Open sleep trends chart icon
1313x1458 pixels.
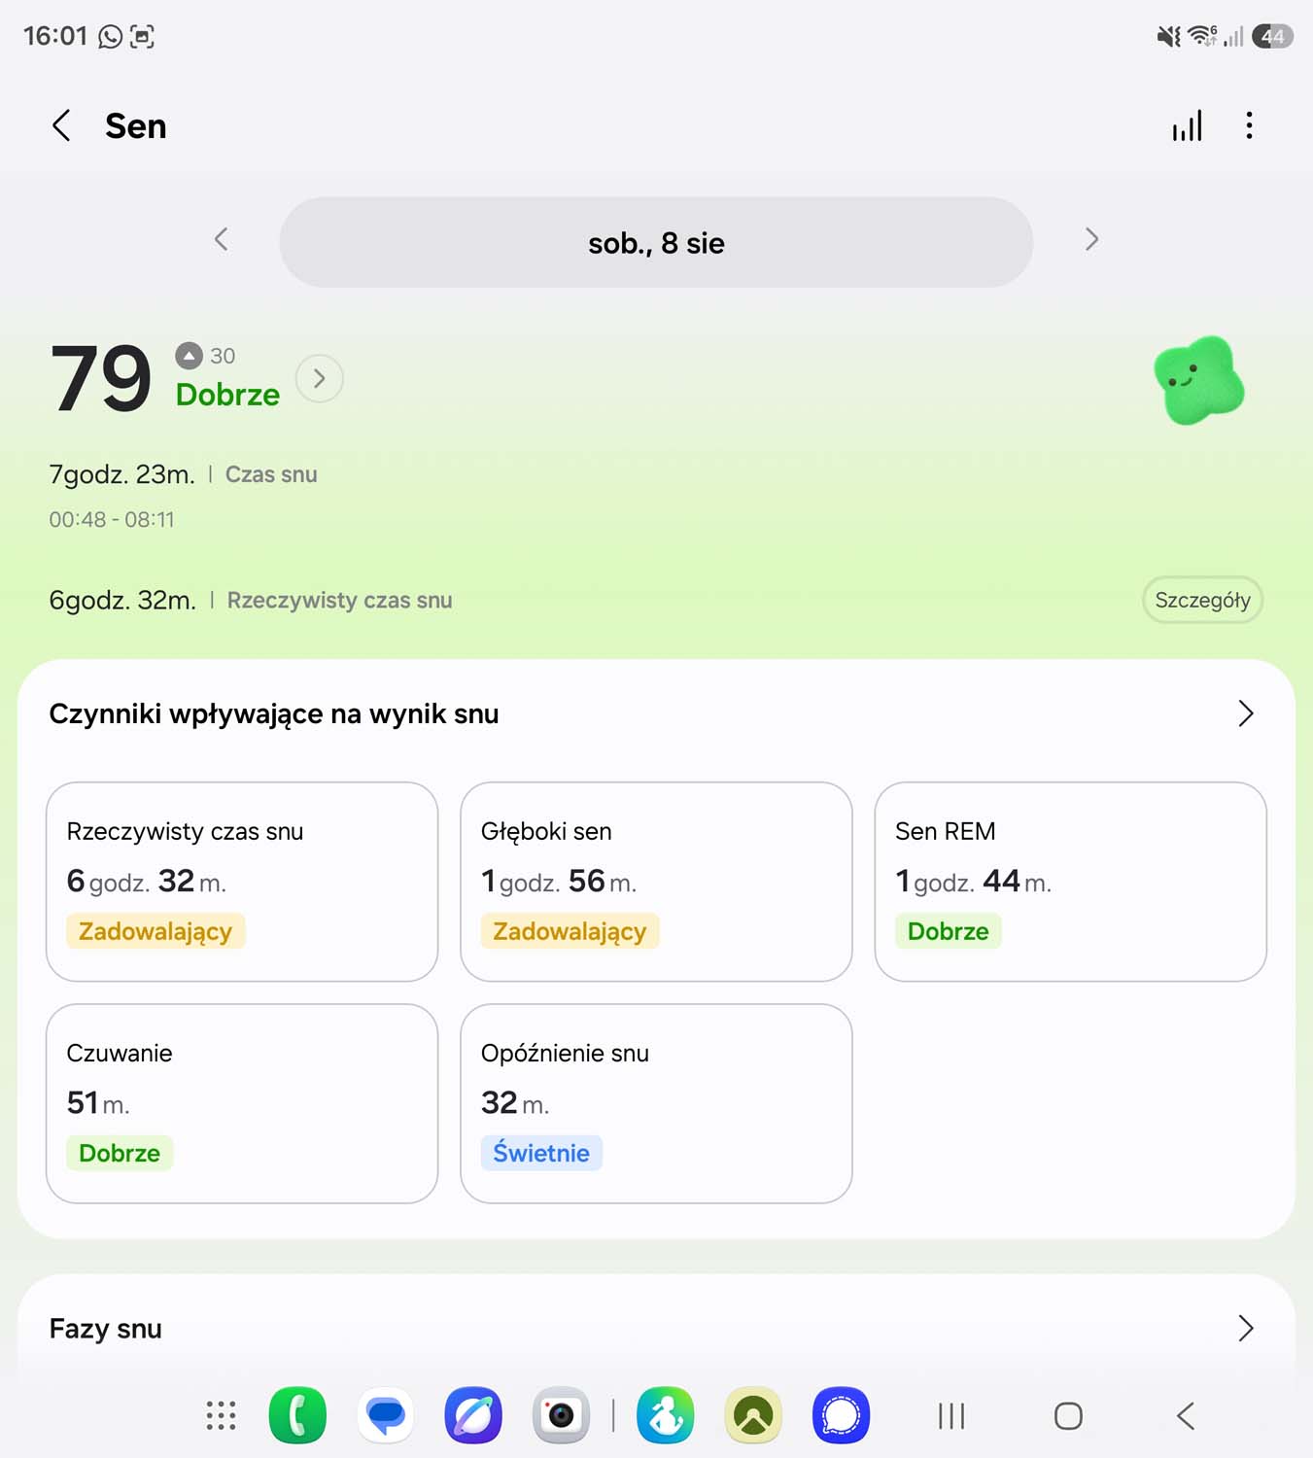point(1187,125)
